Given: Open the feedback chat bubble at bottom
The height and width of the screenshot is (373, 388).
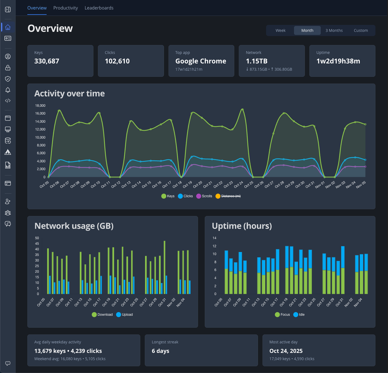Looking at the screenshot, I should (x=8, y=363).
